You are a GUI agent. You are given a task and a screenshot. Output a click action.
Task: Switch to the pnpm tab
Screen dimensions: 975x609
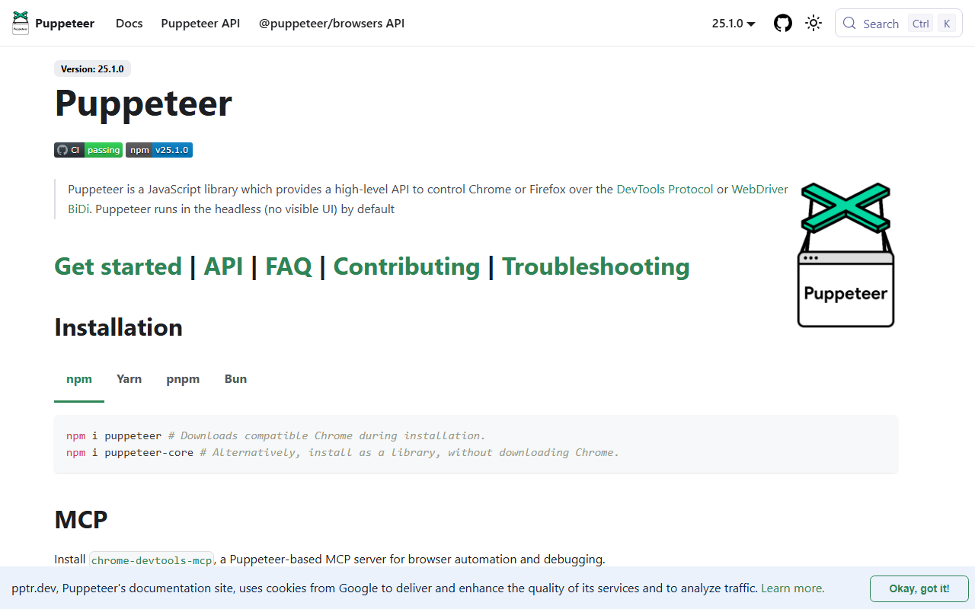(183, 379)
